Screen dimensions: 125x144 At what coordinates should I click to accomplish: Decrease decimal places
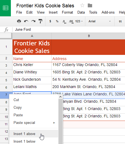[x=64, y=22]
